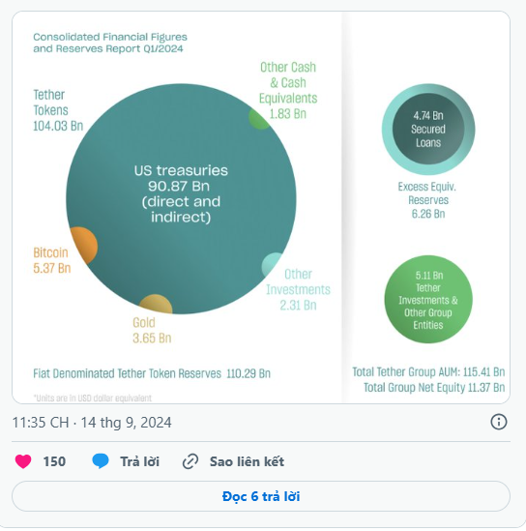The width and height of the screenshot is (526, 531).
Task: Click the Total Tether Group AUM text
Action: coord(428,371)
